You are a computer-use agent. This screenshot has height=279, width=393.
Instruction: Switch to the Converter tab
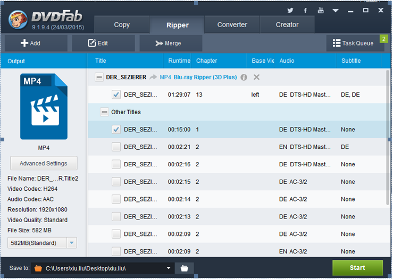coord(232,24)
